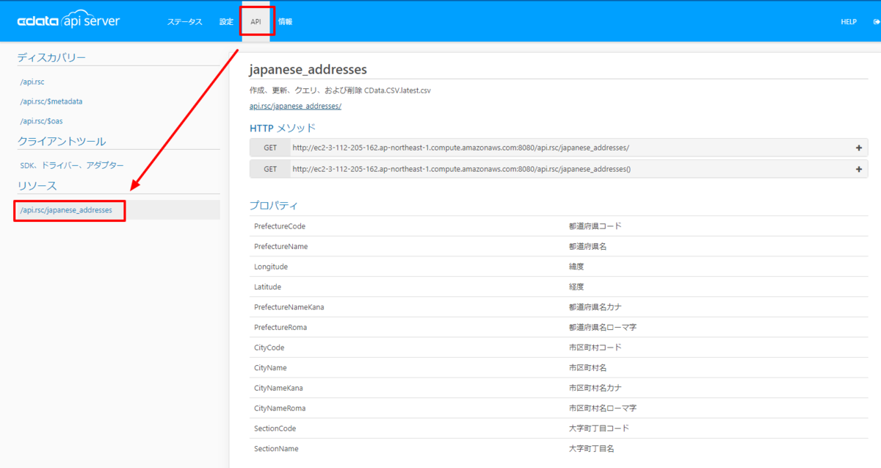881x468 pixels.
Task: Click the CData API Server logo
Action: tap(68, 21)
